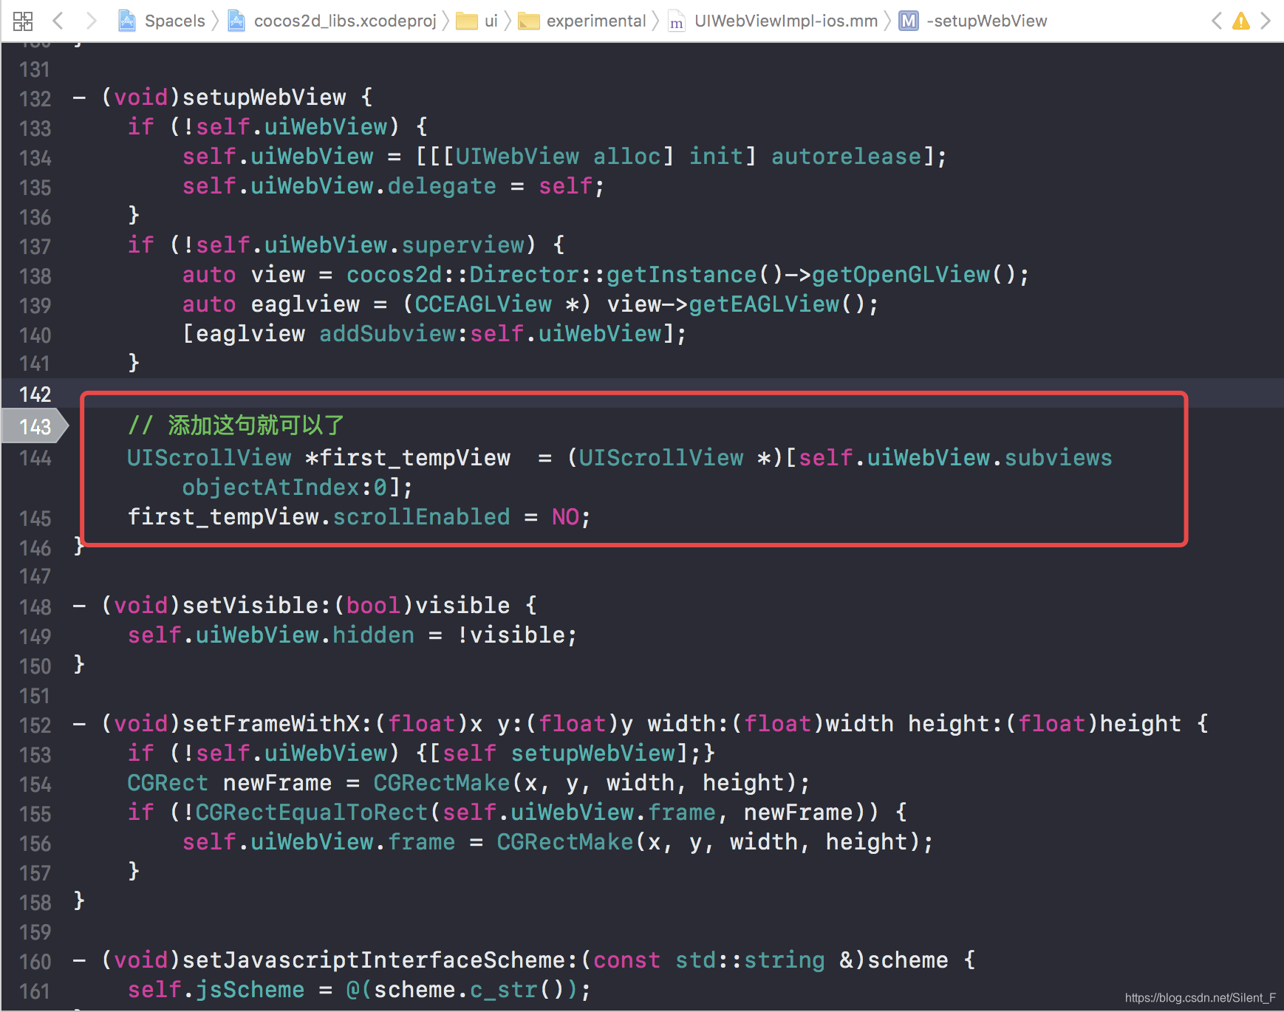Click line number 142 in gutter
Screen dimensions: 1284x1012
point(35,394)
